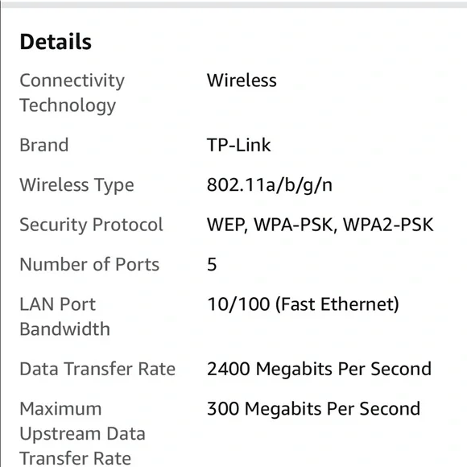Click the 2400 Megabits Per Second value
The image size is (467, 467).
coord(319,369)
